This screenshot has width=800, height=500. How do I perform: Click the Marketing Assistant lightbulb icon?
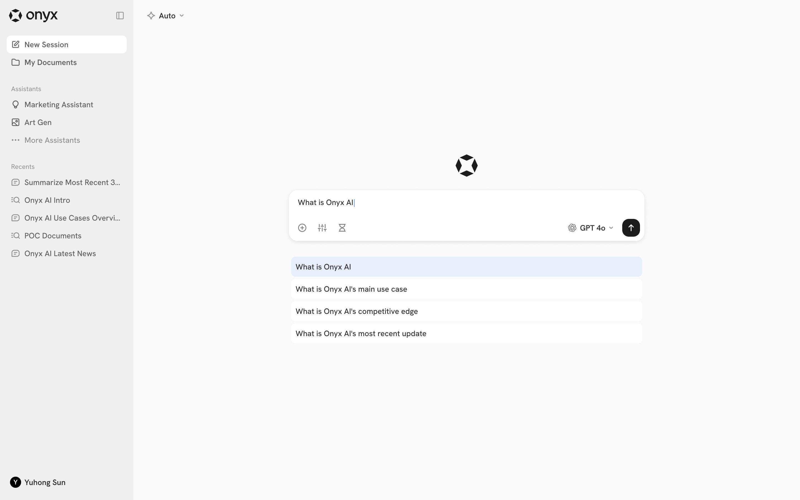(x=16, y=104)
